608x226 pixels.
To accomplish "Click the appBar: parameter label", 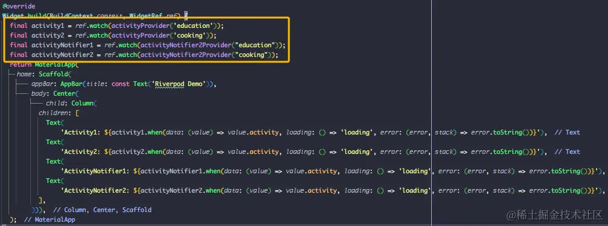I will click(44, 84).
